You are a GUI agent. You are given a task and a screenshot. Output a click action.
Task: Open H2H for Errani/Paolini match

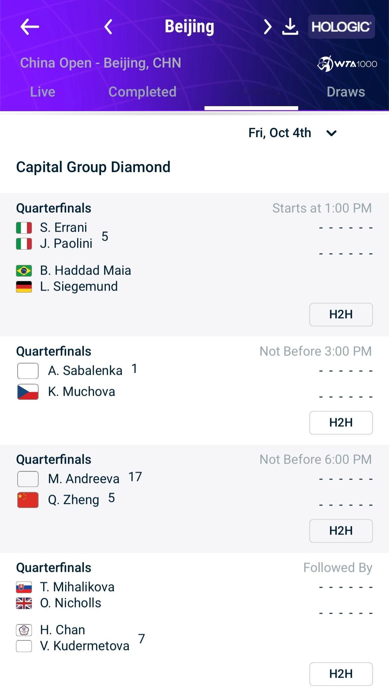tap(341, 314)
